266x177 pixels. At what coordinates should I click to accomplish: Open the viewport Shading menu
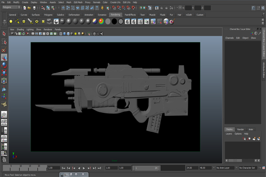(20, 30)
